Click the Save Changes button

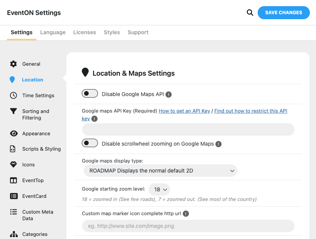pyautogui.click(x=283, y=13)
